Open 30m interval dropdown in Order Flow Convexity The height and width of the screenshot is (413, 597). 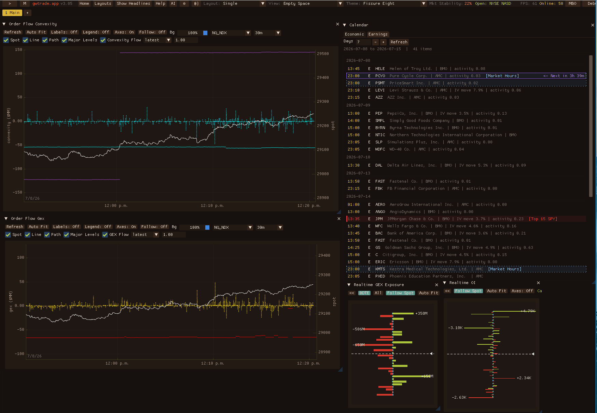[x=267, y=33]
